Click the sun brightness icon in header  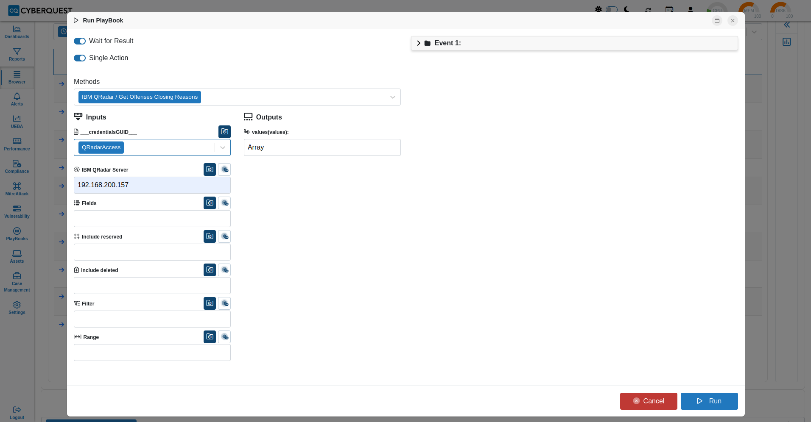coord(598,9)
